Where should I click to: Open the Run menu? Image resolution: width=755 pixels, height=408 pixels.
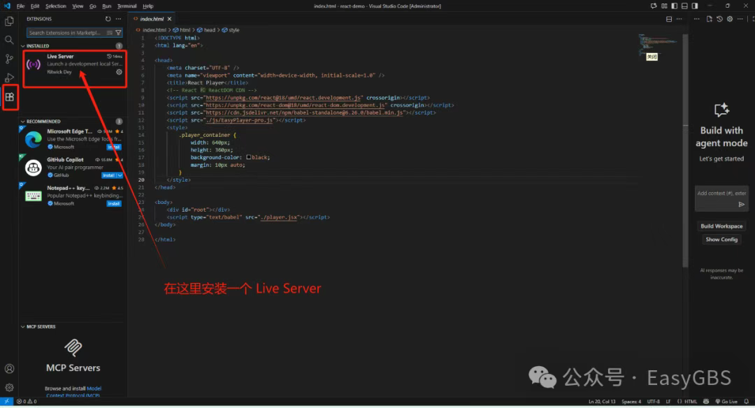coord(106,6)
